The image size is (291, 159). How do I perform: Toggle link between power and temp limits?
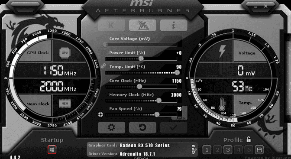pos(103,66)
